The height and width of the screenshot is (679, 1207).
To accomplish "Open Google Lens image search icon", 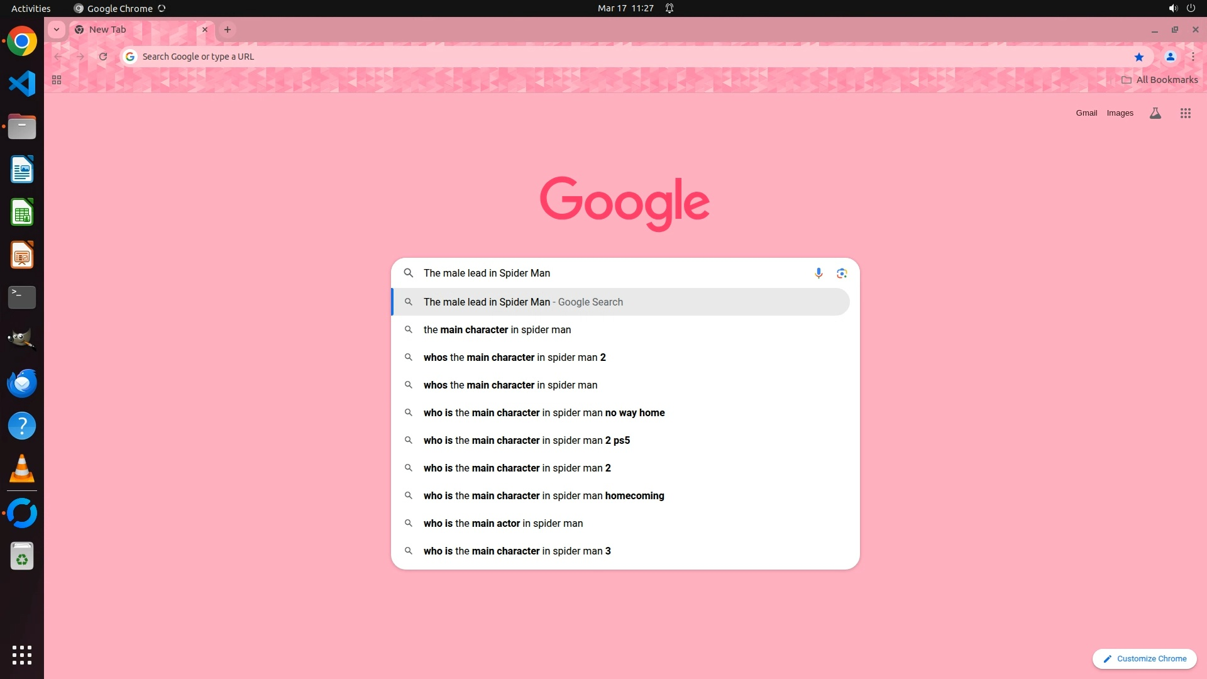I will tap(842, 273).
